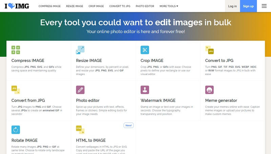Click the Crop IMAGE scissors icon

pos(145,50)
